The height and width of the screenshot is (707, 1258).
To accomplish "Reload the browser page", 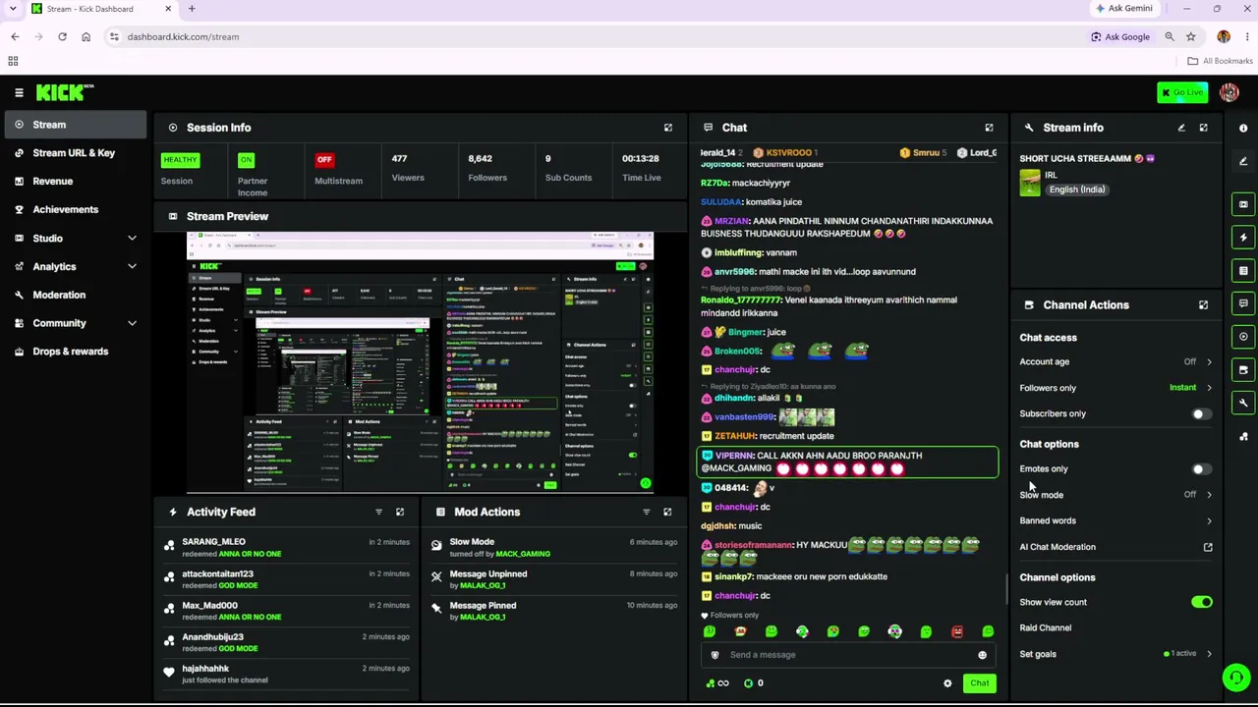I will [62, 37].
